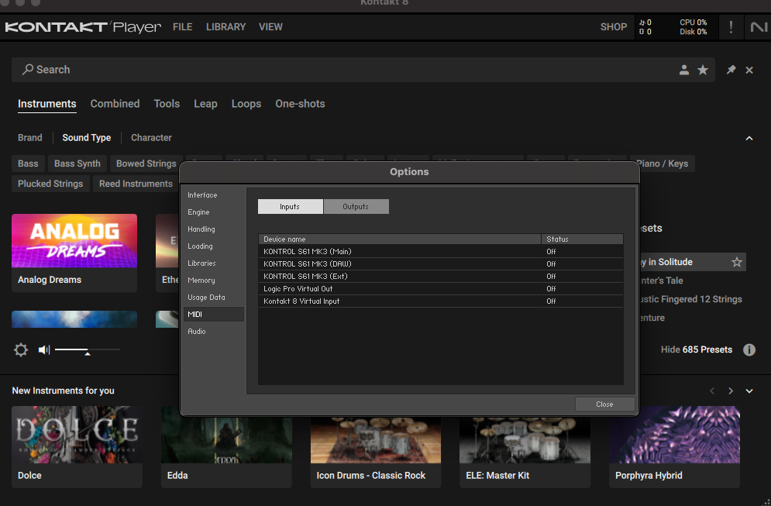This screenshot has width=771, height=506.
Task: Select MIDI in Options sidebar
Action: pos(213,315)
